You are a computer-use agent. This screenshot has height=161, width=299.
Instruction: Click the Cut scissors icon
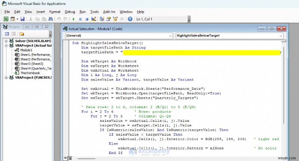[31, 19]
